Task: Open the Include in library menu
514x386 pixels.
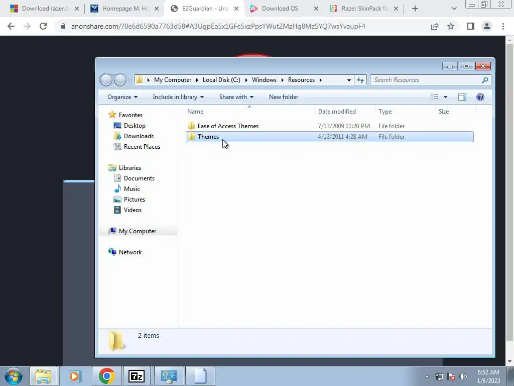Action: click(178, 97)
